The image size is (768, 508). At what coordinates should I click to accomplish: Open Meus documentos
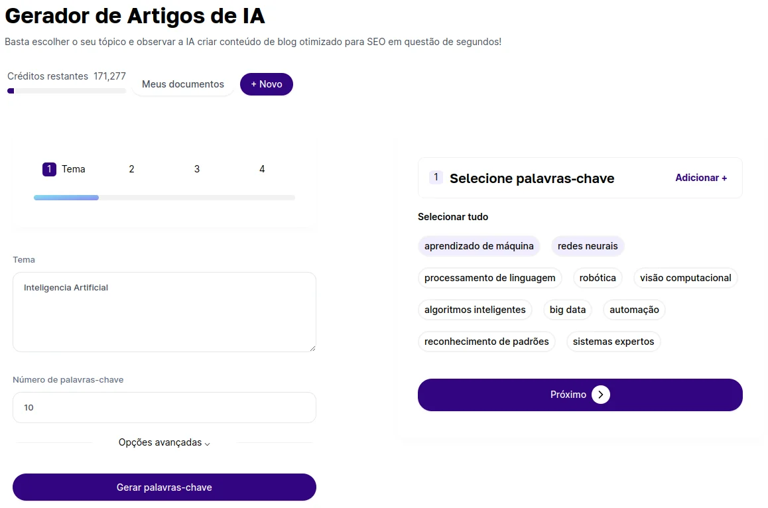point(182,84)
